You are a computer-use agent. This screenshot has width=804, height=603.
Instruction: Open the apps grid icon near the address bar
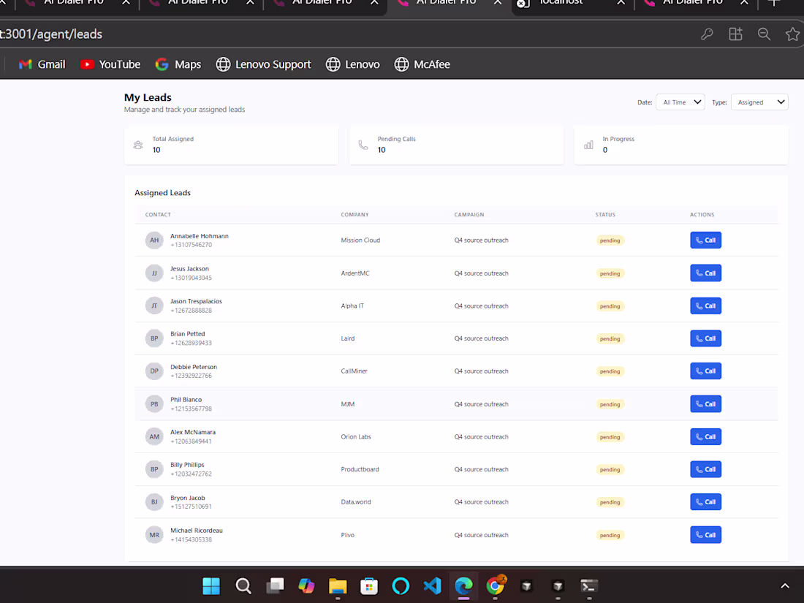pyautogui.click(x=735, y=34)
